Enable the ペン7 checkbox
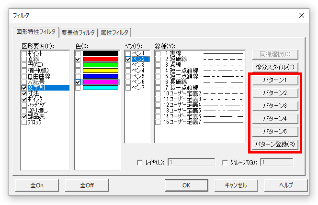Viewport: 318px width, 205px height. click(128, 88)
